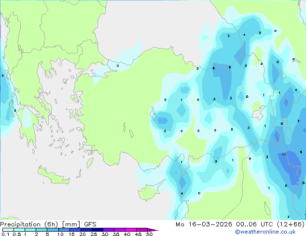The width and height of the screenshot is (306, 236).
Task: Click the '20' legend scale label
Action: (83, 234)
